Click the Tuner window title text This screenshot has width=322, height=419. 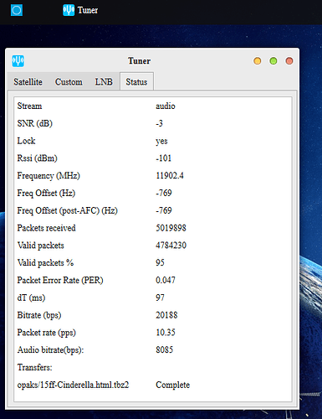tap(139, 61)
